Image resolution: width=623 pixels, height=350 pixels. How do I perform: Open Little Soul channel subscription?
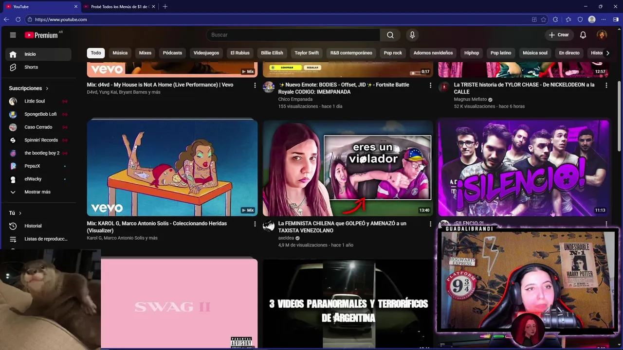[x=38, y=101]
